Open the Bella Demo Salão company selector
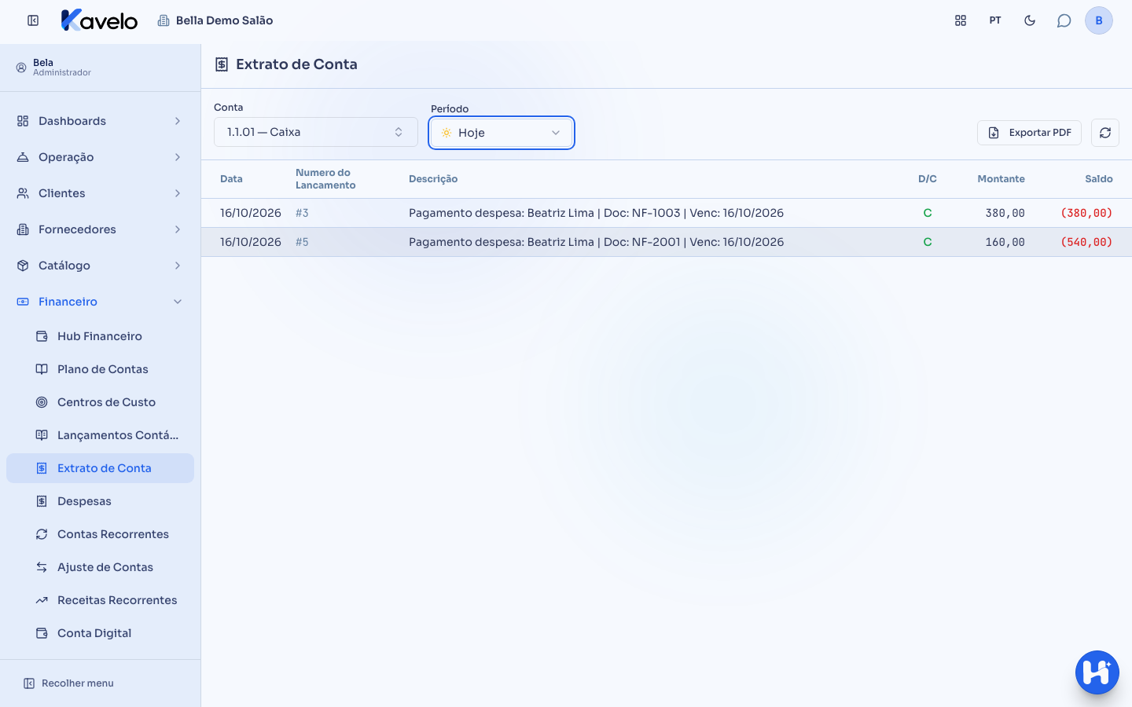The width and height of the screenshot is (1132, 707). click(215, 20)
